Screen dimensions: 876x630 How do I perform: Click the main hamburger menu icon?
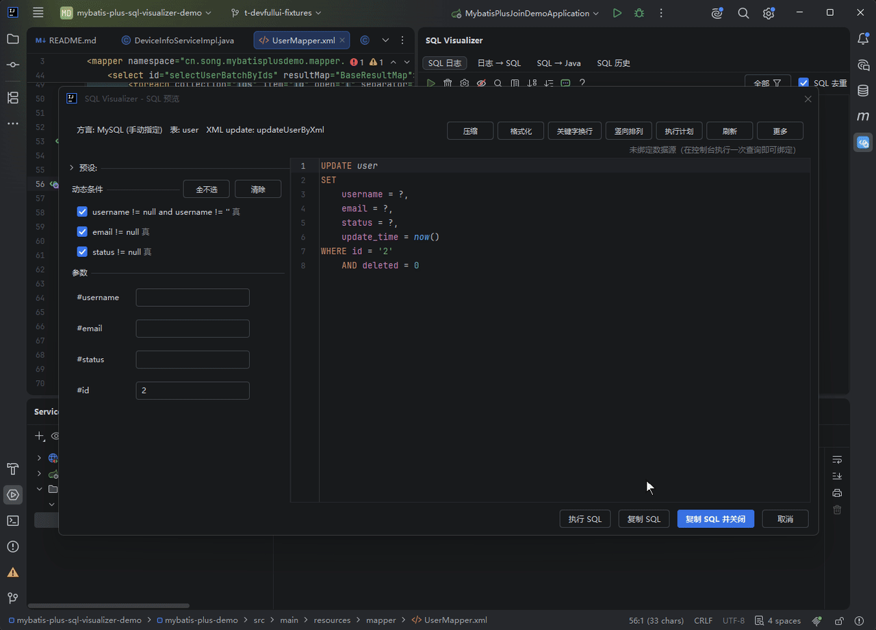pyautogui.click(x=38, y=13)
